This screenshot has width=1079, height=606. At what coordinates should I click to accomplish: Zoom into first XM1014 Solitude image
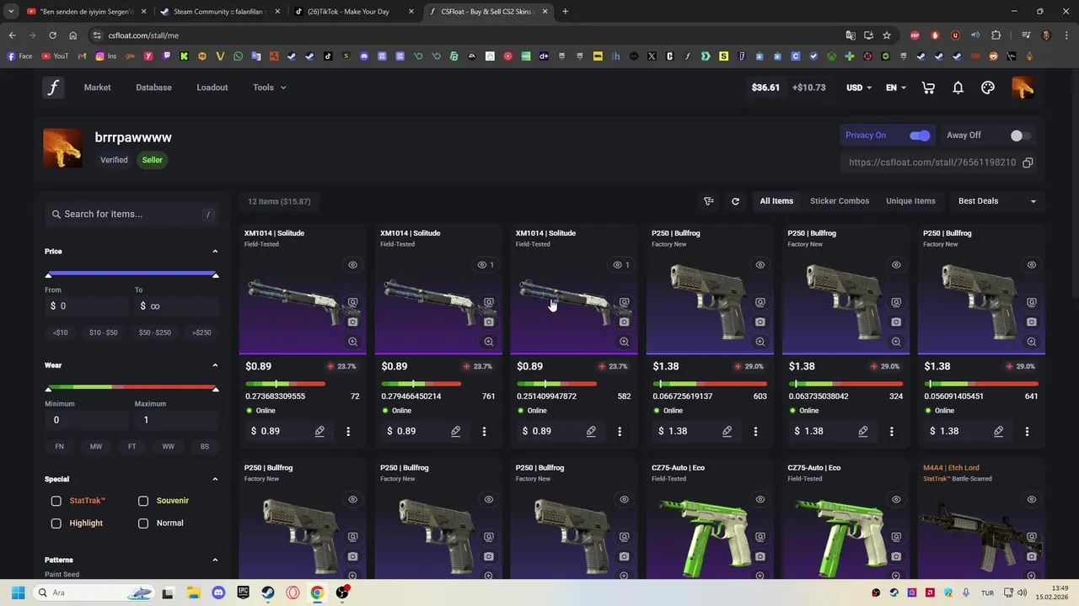point(352,342)
